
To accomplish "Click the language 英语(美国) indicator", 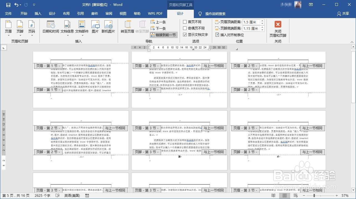I will [72, 196].
